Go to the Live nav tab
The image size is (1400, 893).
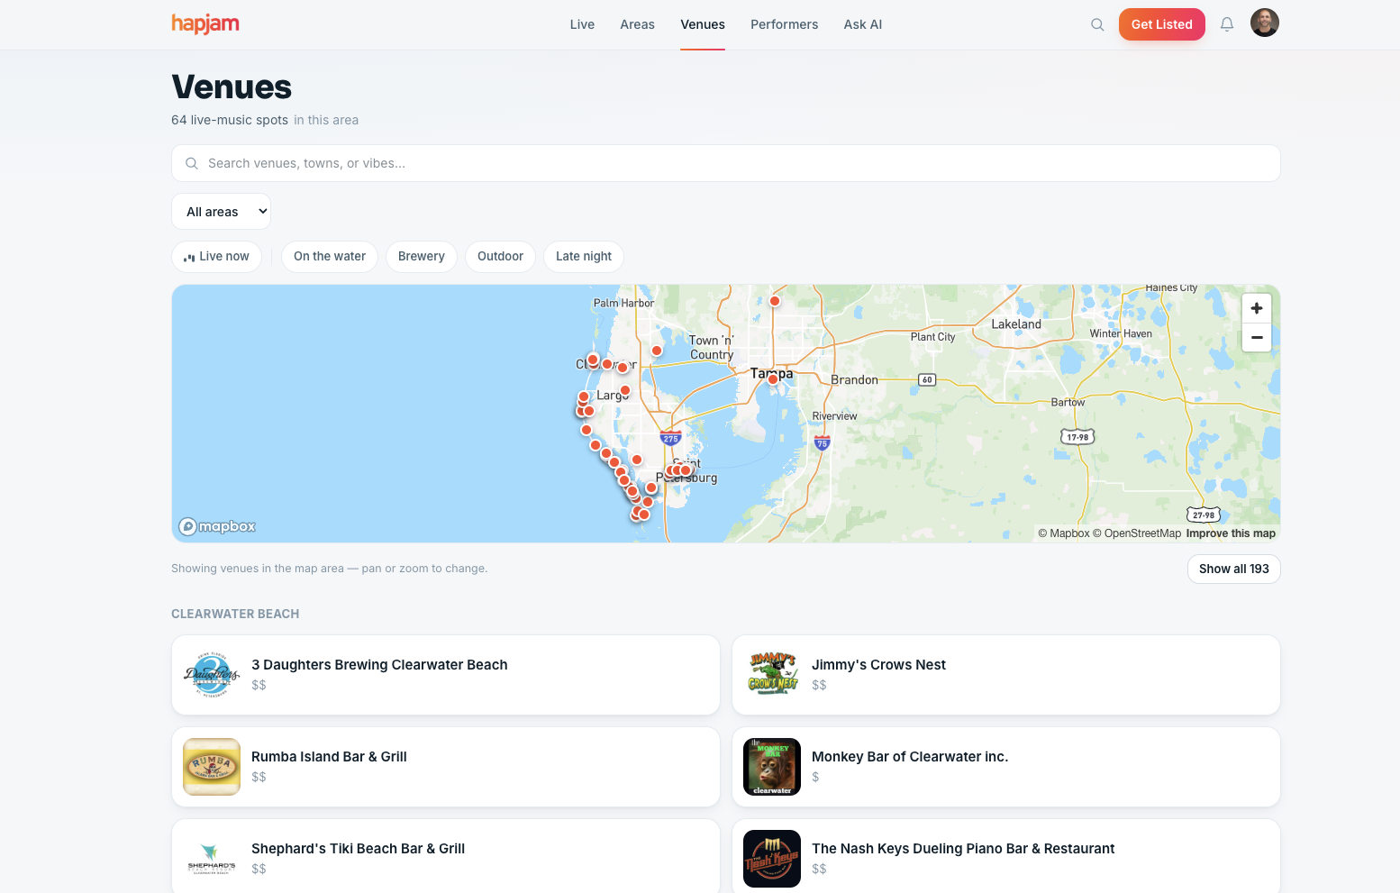pyautogui.click(x=582, y=24)
